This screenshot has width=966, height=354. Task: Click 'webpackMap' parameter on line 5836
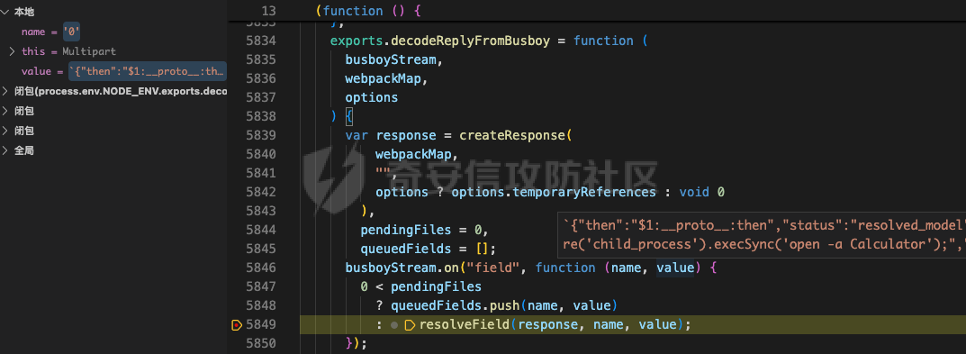pos(384,79)
